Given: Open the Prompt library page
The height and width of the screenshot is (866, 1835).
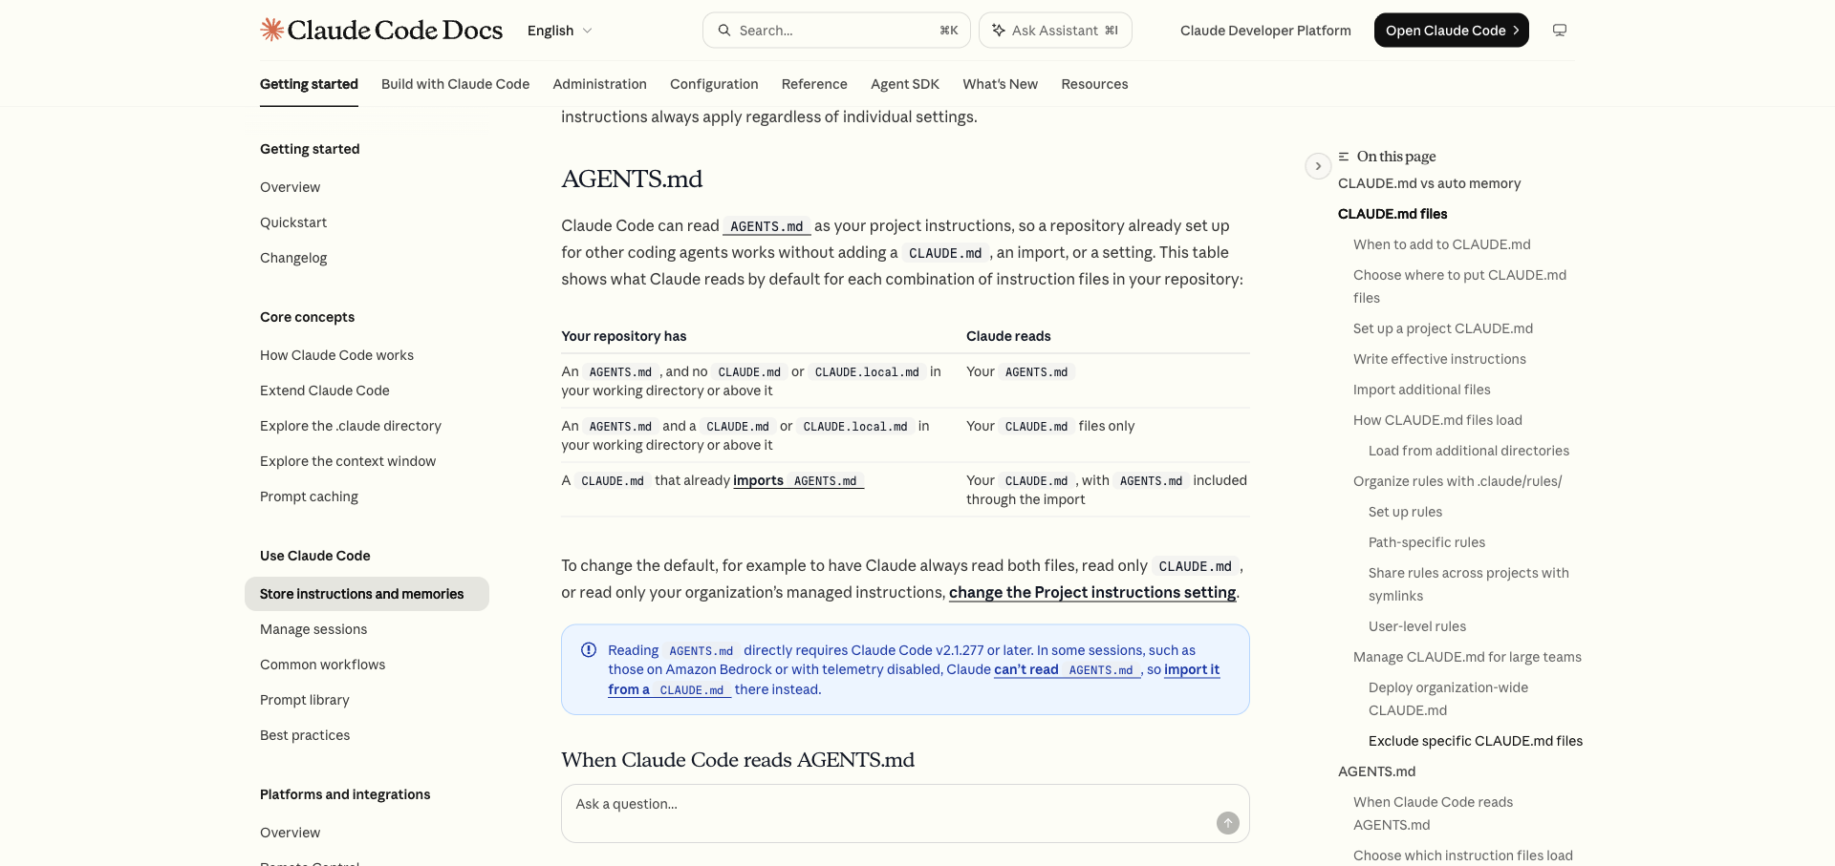Looking at the screenshot, I should tap(305, 700).
